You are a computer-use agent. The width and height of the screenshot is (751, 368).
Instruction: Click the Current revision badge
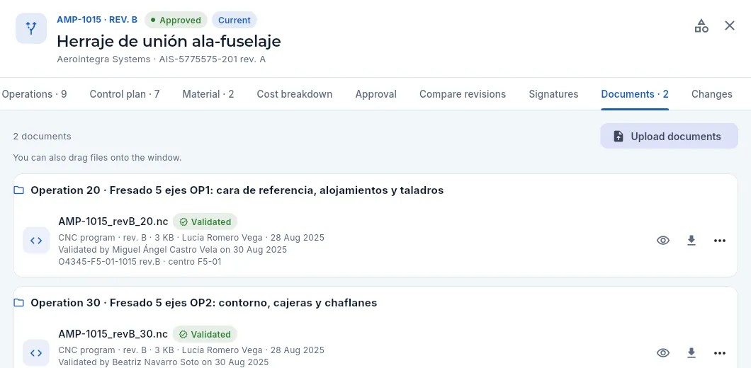(235, 20)
